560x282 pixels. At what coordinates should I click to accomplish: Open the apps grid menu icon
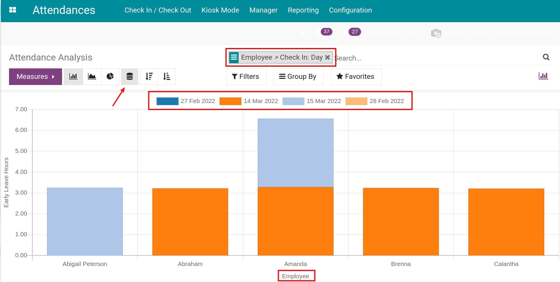[x=13, y=10]
